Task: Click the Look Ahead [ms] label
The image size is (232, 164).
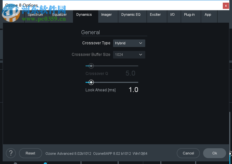Action: coord(101,90)
